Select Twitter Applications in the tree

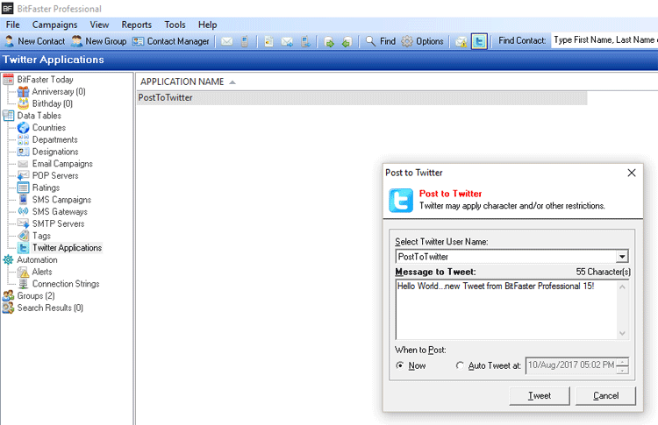point(68,248)
